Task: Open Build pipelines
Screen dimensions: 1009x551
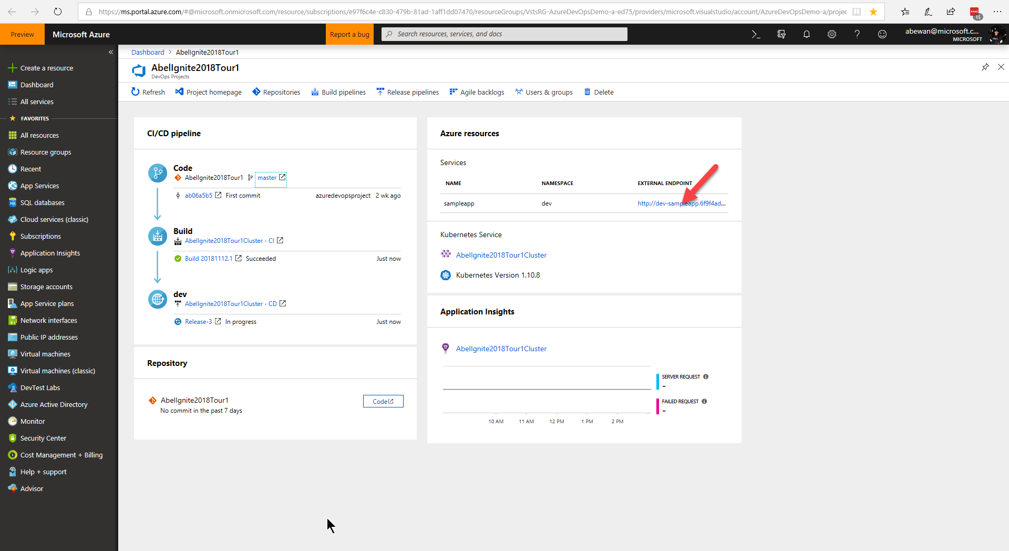Action: (338, 92)
